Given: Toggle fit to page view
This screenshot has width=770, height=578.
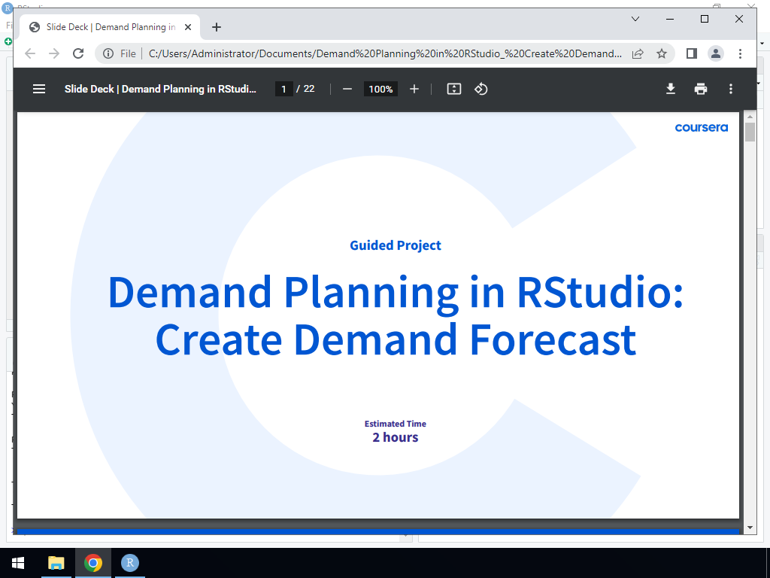Looking at the screenshot, I should click(x=453, y=89).
